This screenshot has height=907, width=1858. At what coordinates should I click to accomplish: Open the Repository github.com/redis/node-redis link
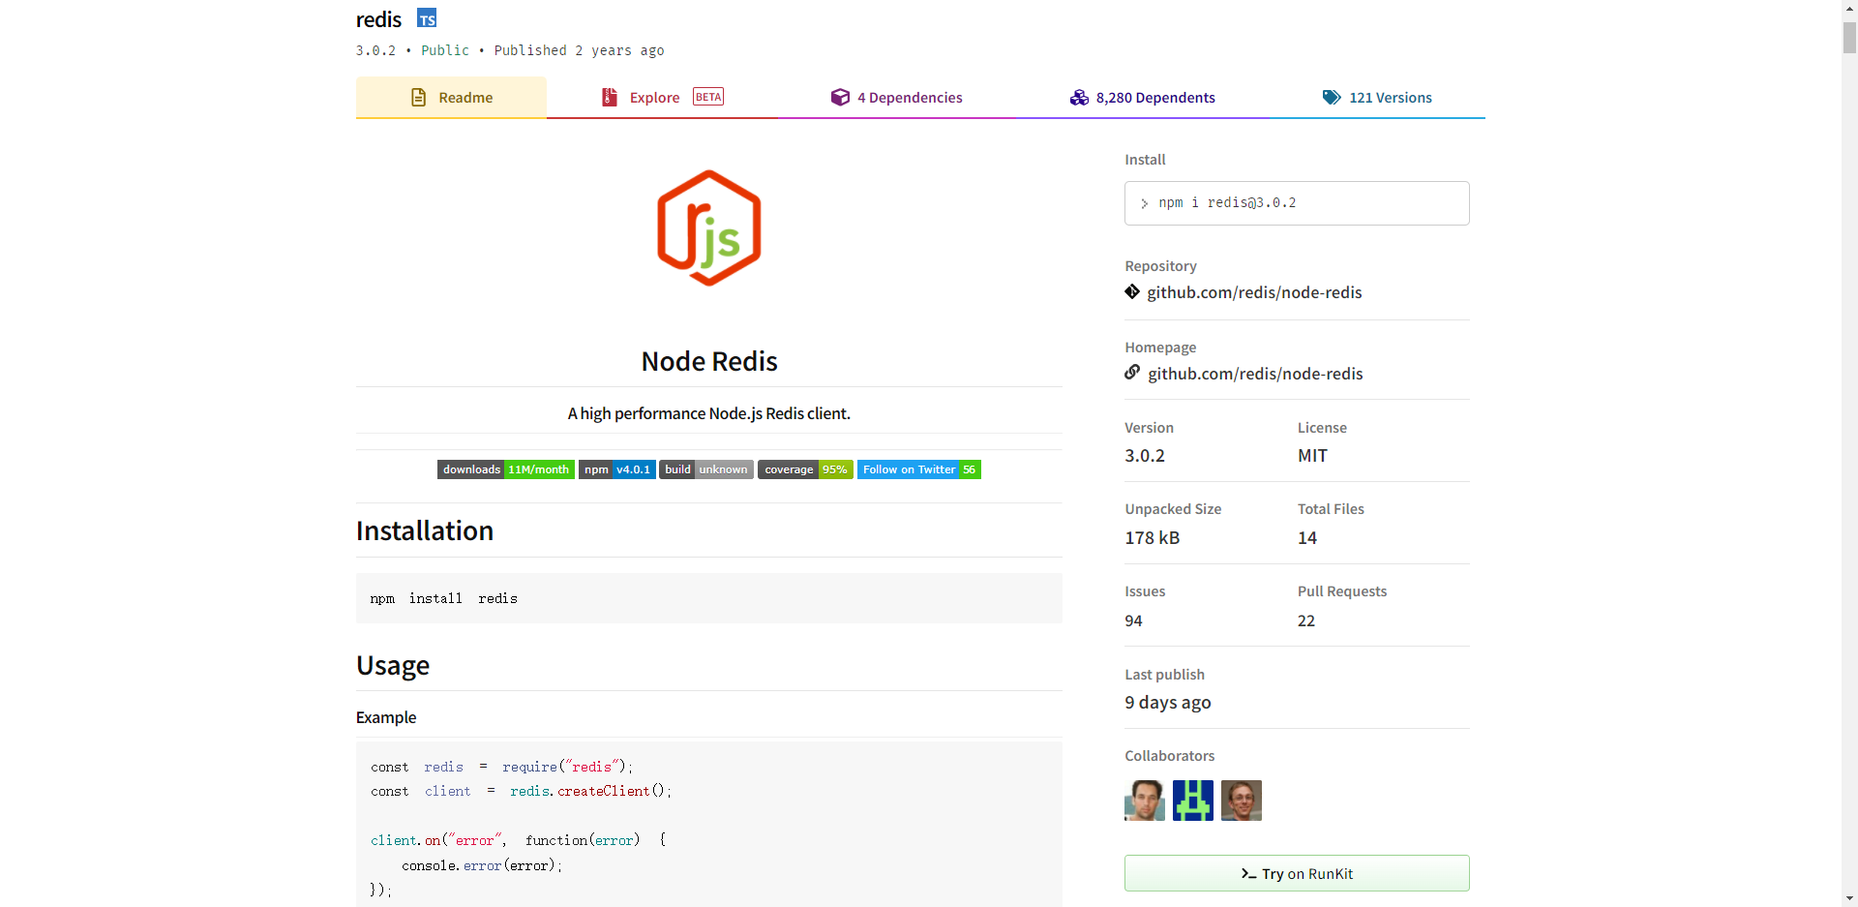pos(1254,292)
